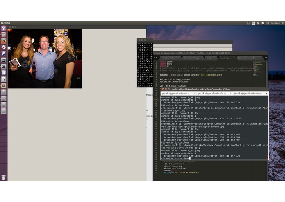Open the system gear session menu
The height and width of the screenshot is (202, 285).
click(283, 23)
